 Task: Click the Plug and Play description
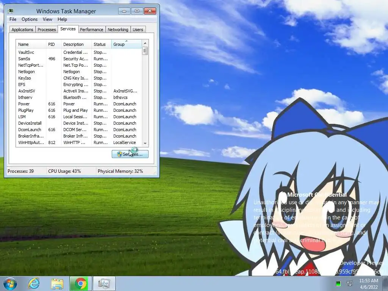[75, 110]
